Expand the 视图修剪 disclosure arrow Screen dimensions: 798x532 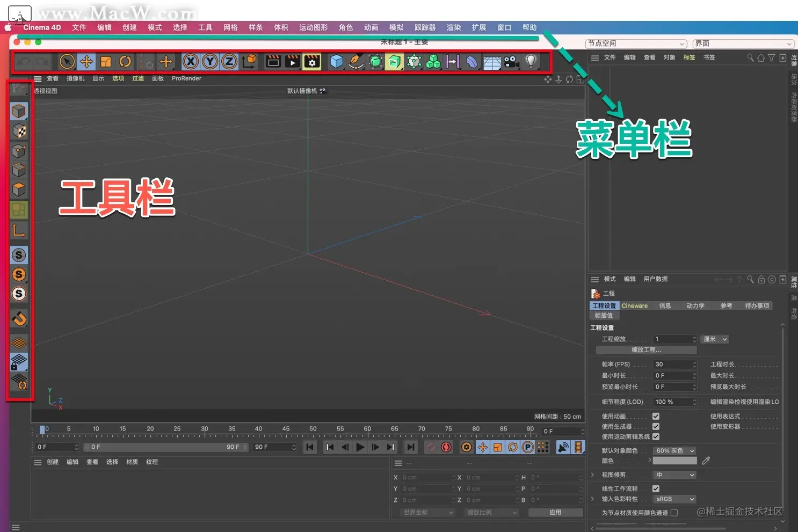(593, 475)
